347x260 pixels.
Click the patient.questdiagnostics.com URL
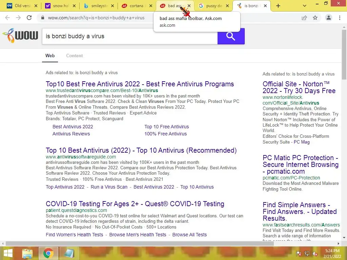coord(76,210)
